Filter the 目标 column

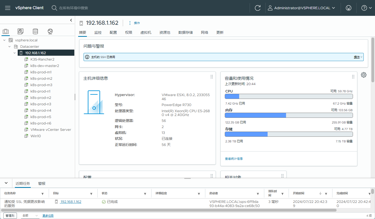tap(91, 194)
